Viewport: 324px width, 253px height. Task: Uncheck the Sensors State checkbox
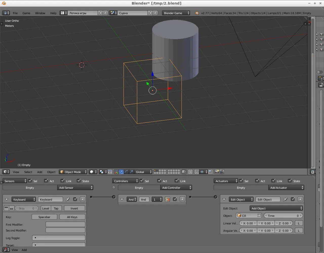(x=79, y=181)
